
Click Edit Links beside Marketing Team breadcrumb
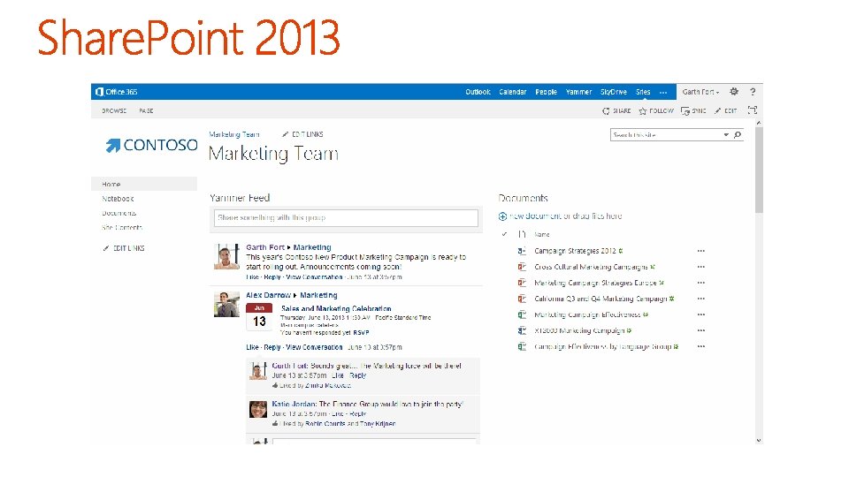pos(302,134)
